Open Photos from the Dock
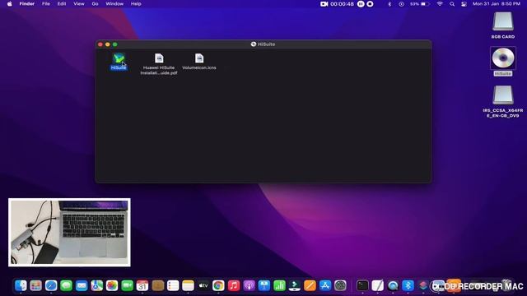 pyautogui.click(x=112, y=285)
